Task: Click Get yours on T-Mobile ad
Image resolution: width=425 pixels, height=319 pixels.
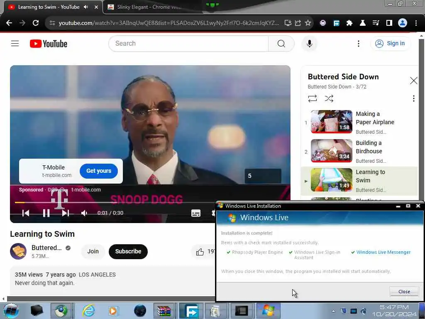Action: tap(99, 171)
